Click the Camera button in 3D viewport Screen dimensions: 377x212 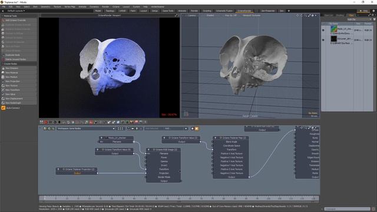(191, 15)
